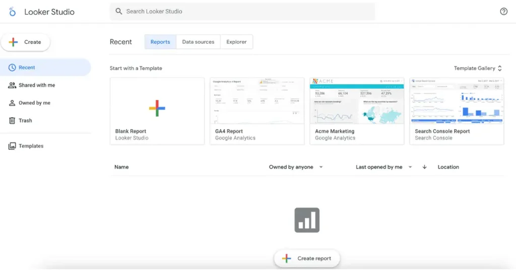
Task: Open the Acme Marketing template thumbnail
Action: tap(357, 101)
